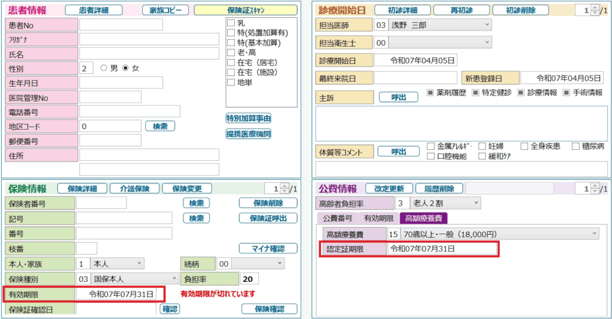
Task: Switch to the 有効期限 tab
Action: pos(378,218)
